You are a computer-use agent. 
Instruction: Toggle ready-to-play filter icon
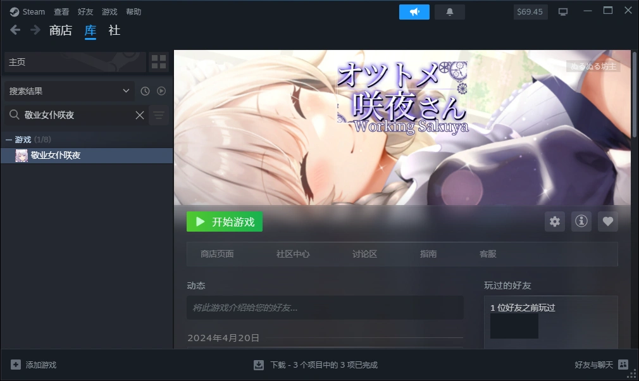(x=161, y=91)
